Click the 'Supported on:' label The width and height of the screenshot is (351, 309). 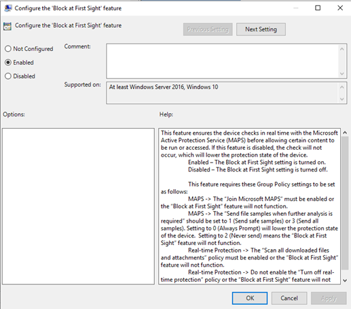click(x=82, y=84)
